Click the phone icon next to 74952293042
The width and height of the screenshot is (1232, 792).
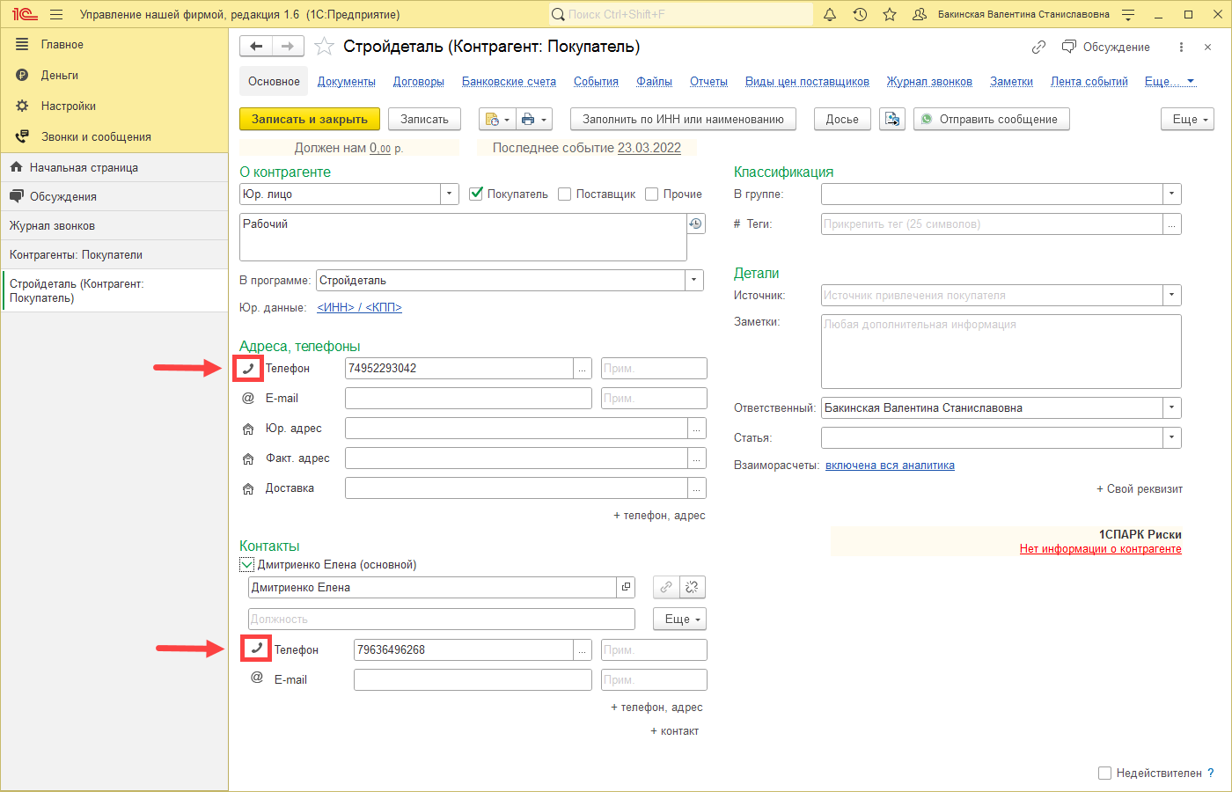pos(248,369)
